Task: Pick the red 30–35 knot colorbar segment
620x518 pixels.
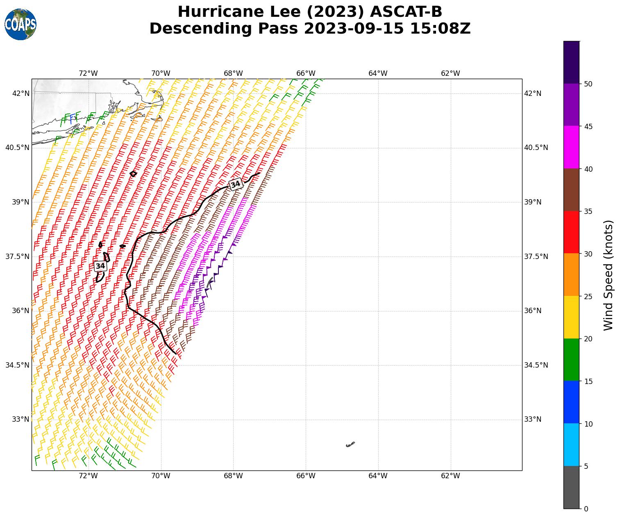Action: [571, 232]
